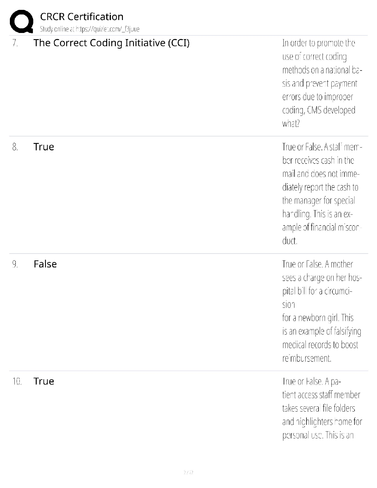Click the circumcision charge question text
377x488 pixels.
point(322,311)
